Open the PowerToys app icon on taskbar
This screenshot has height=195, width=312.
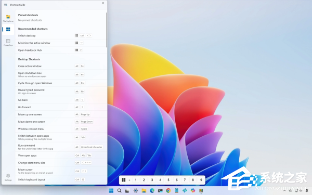point(201,191)
